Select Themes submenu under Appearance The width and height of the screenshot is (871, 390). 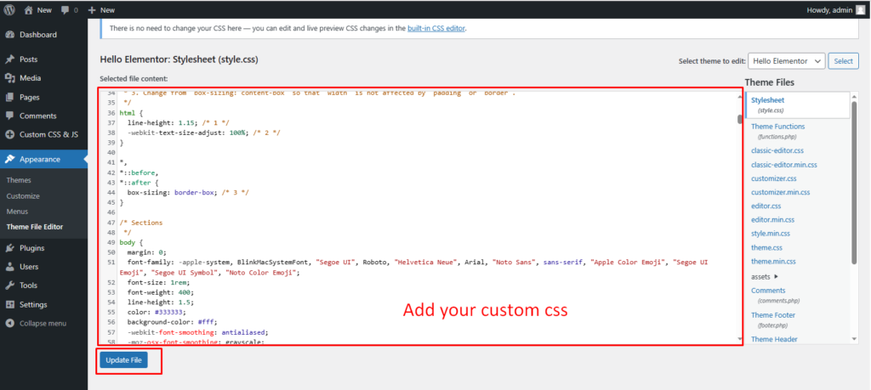(19, 180)
